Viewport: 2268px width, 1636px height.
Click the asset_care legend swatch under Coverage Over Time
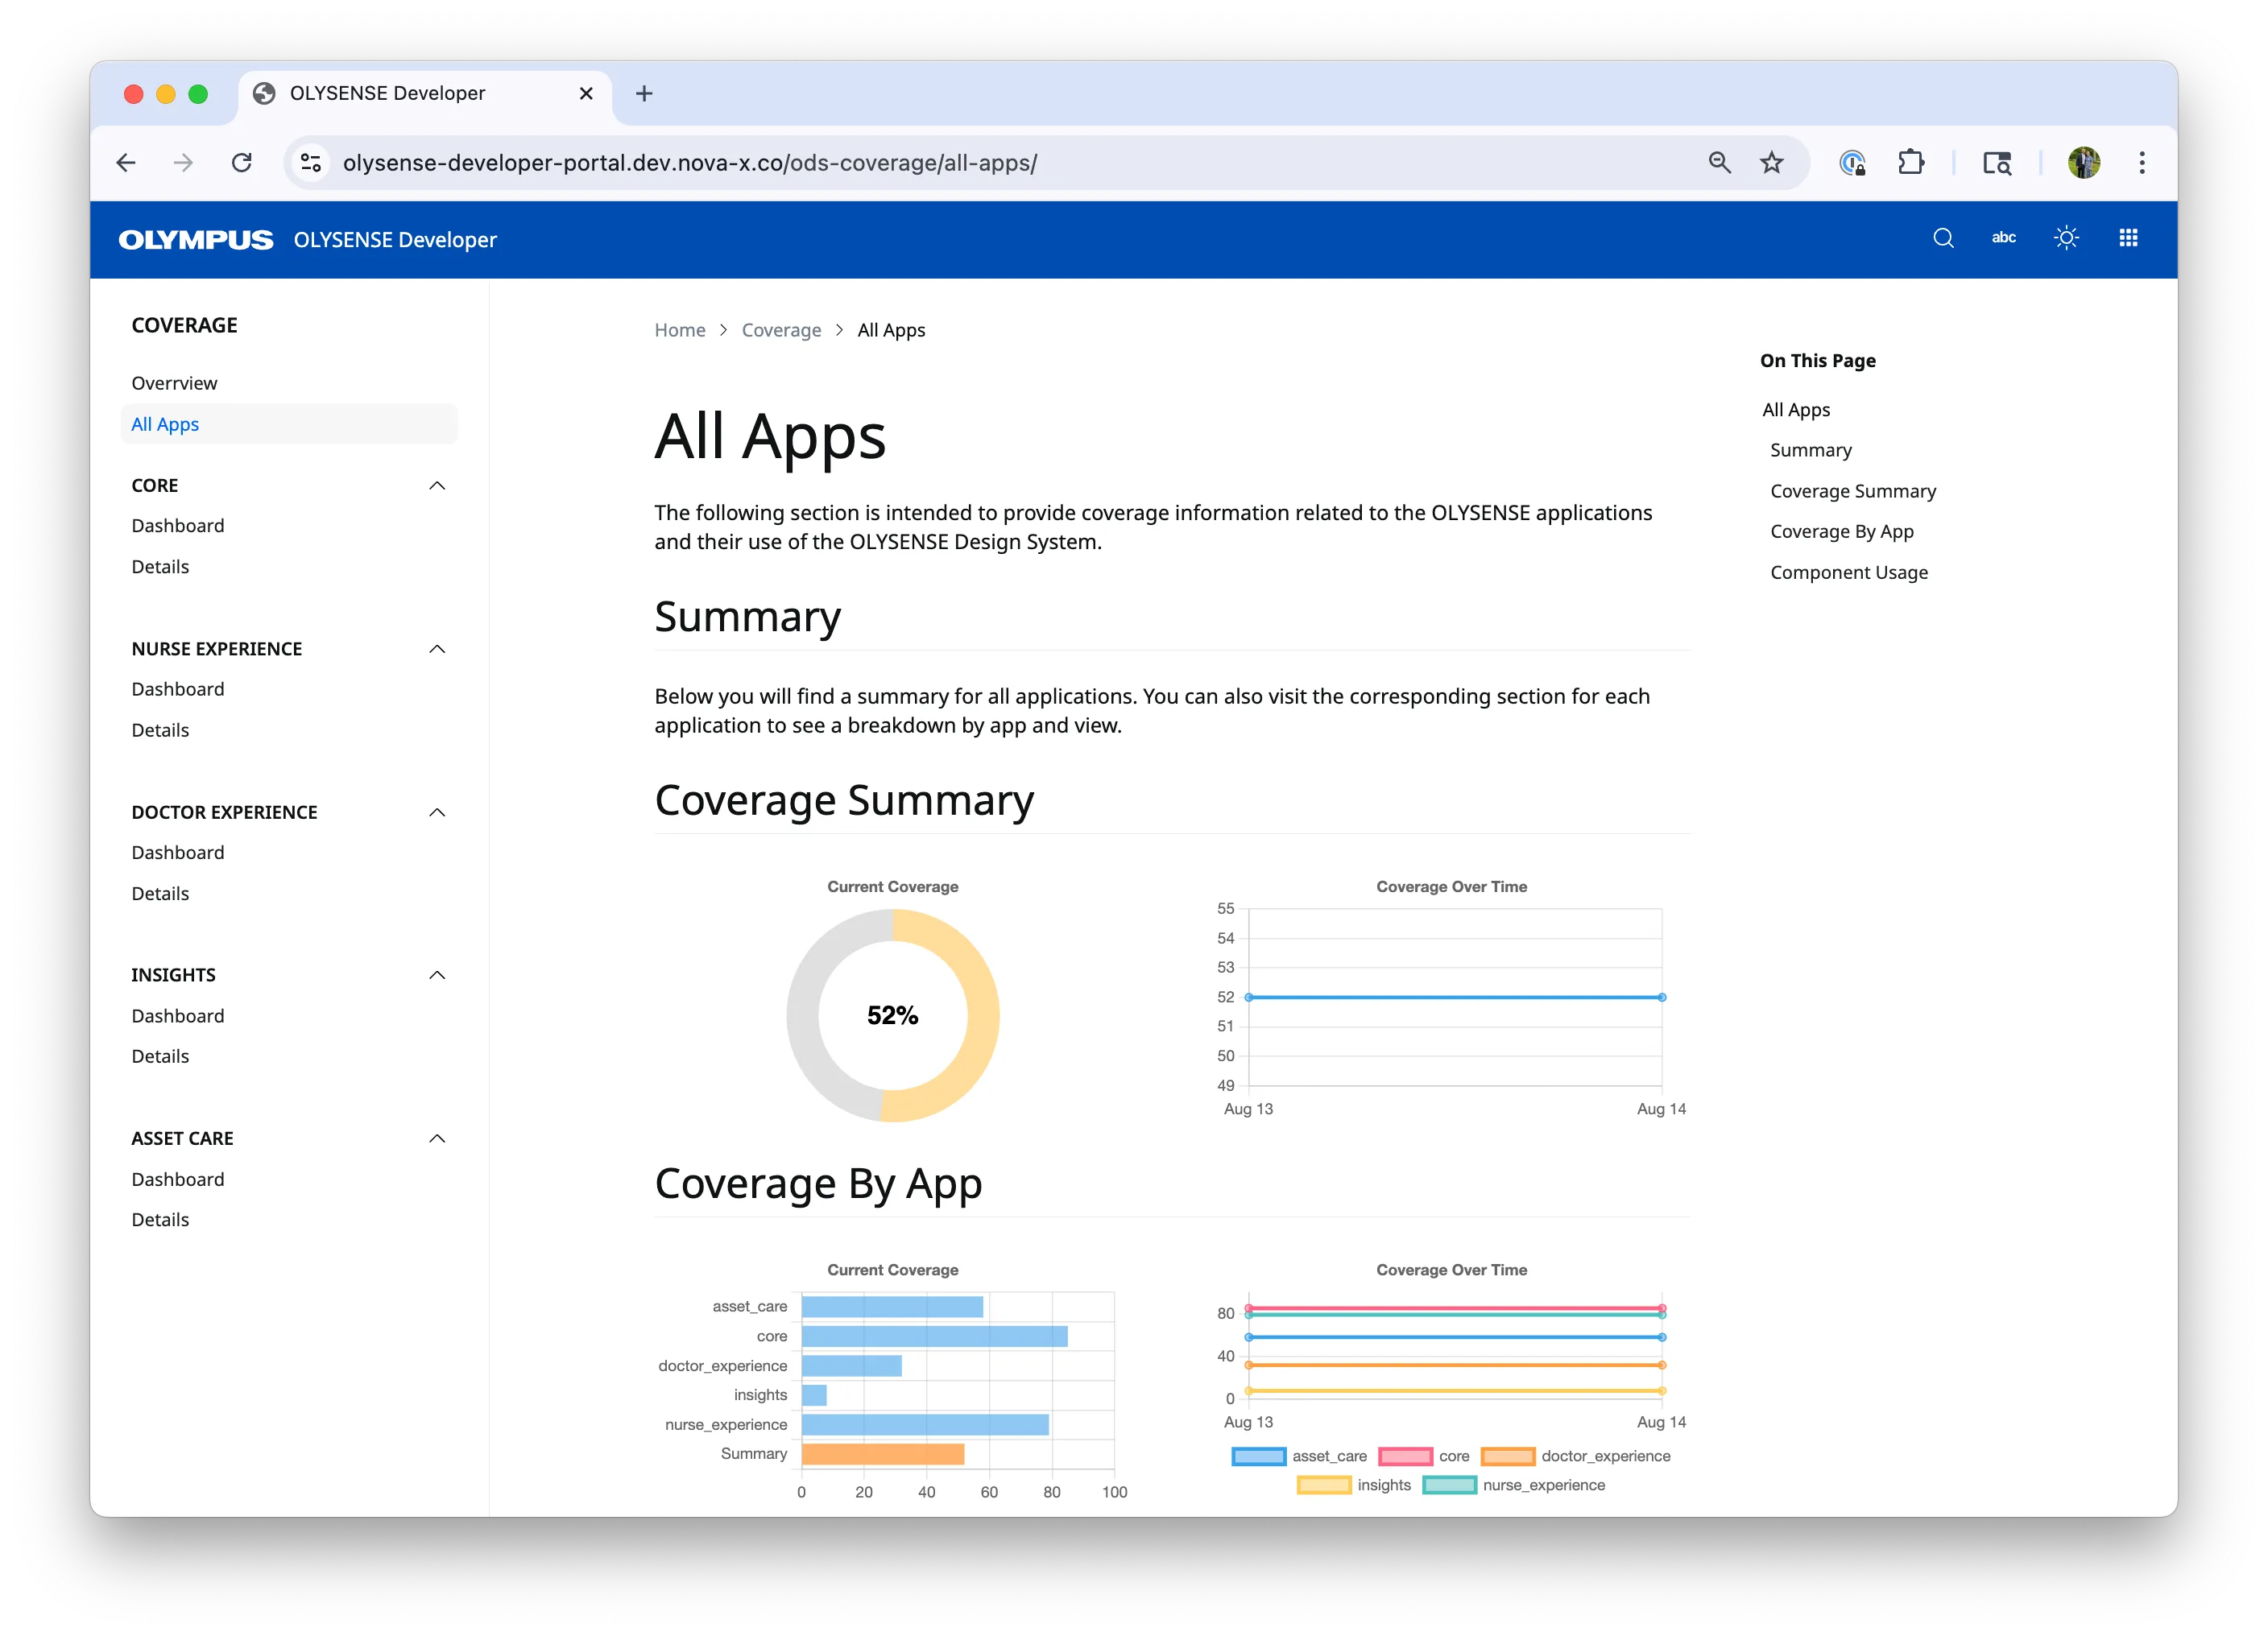pyautogui.click(x=1258, y=1456)
